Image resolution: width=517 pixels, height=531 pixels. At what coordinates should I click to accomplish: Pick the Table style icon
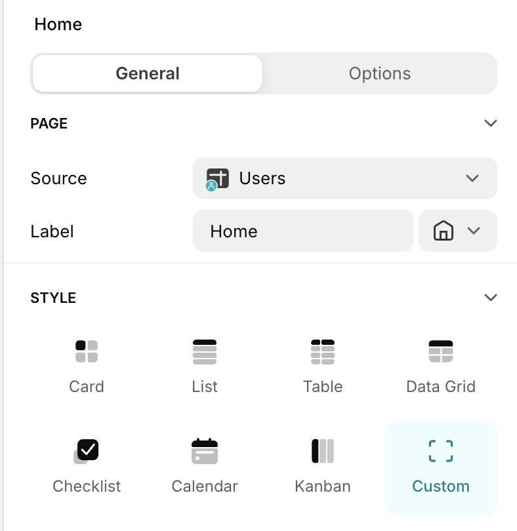point(323,352)
